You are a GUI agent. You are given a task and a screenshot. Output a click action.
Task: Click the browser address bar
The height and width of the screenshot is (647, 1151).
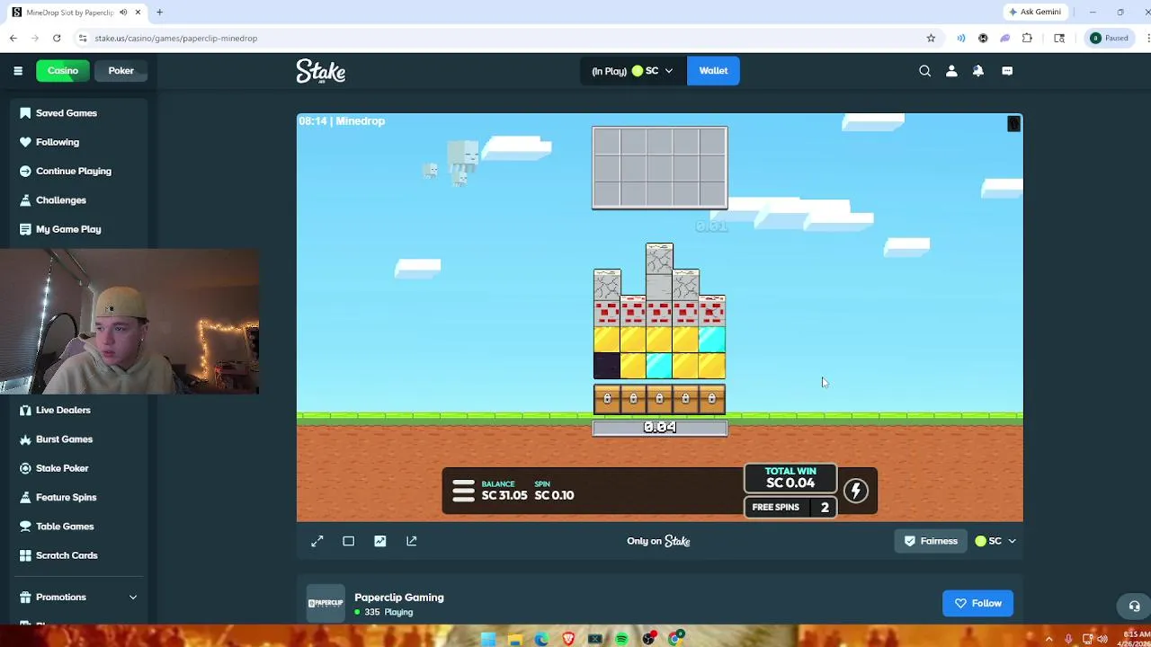pos(504,38)
